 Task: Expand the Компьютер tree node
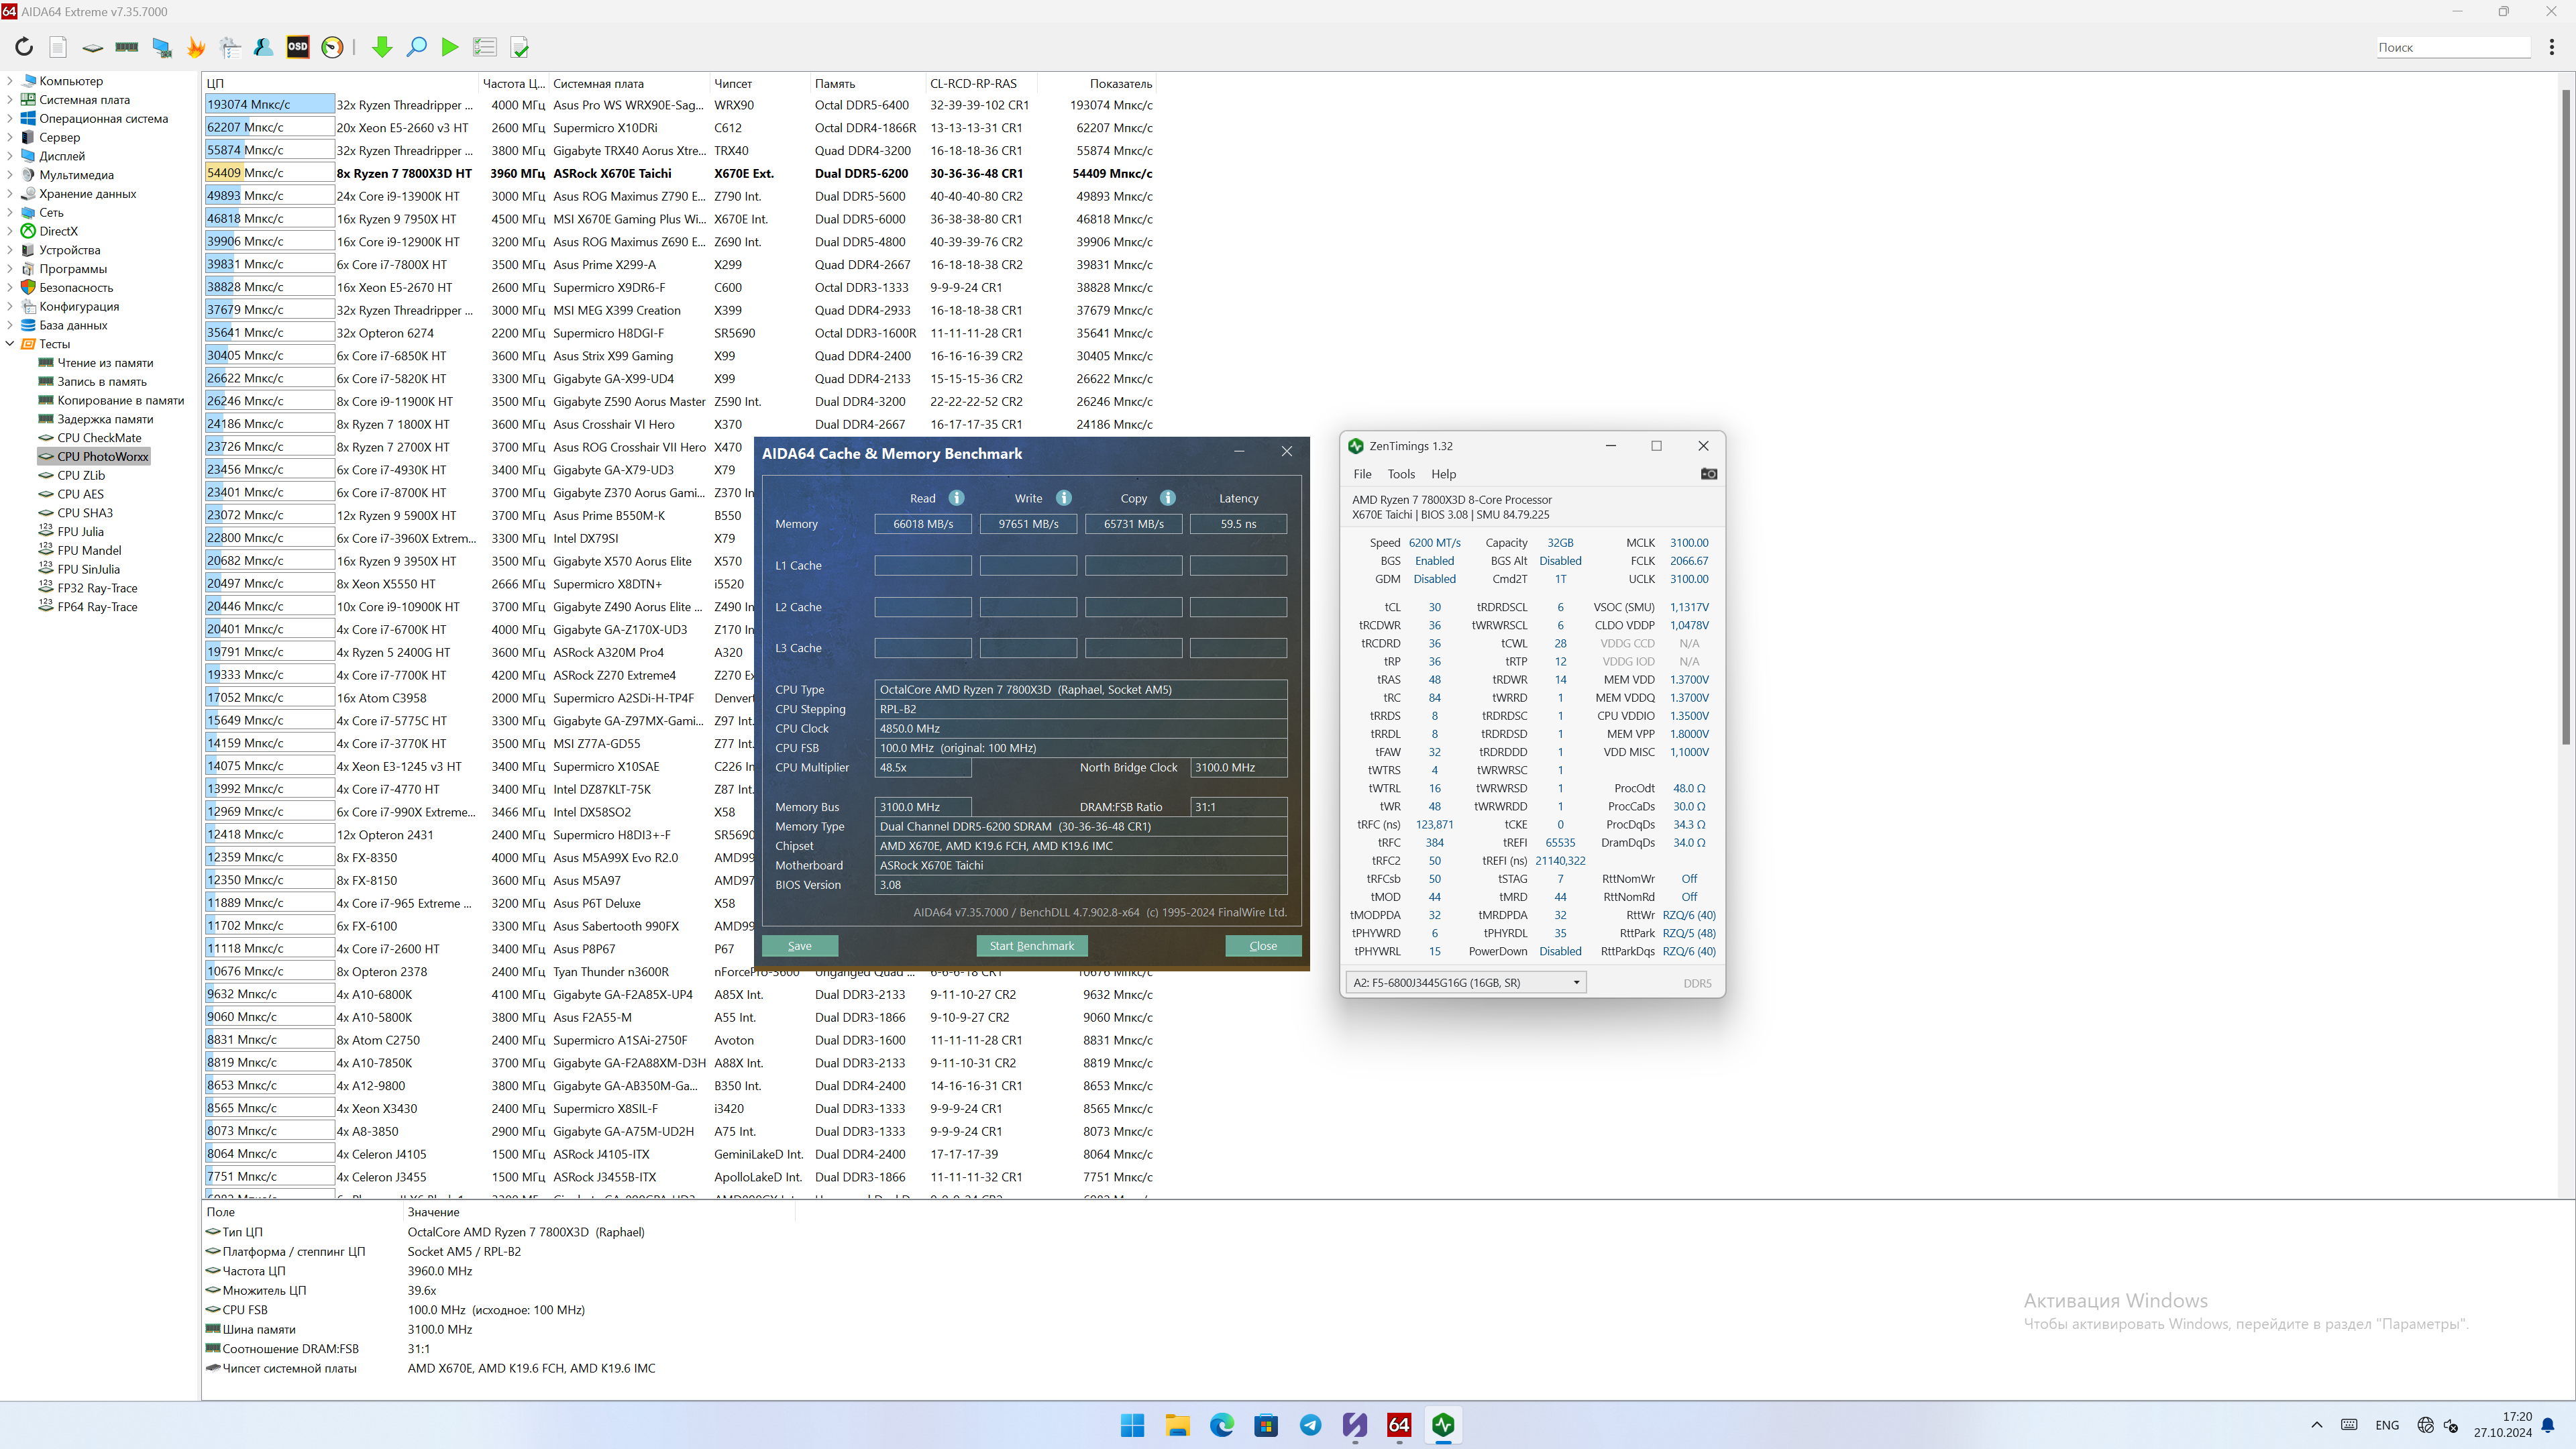(x=10, y=81)
